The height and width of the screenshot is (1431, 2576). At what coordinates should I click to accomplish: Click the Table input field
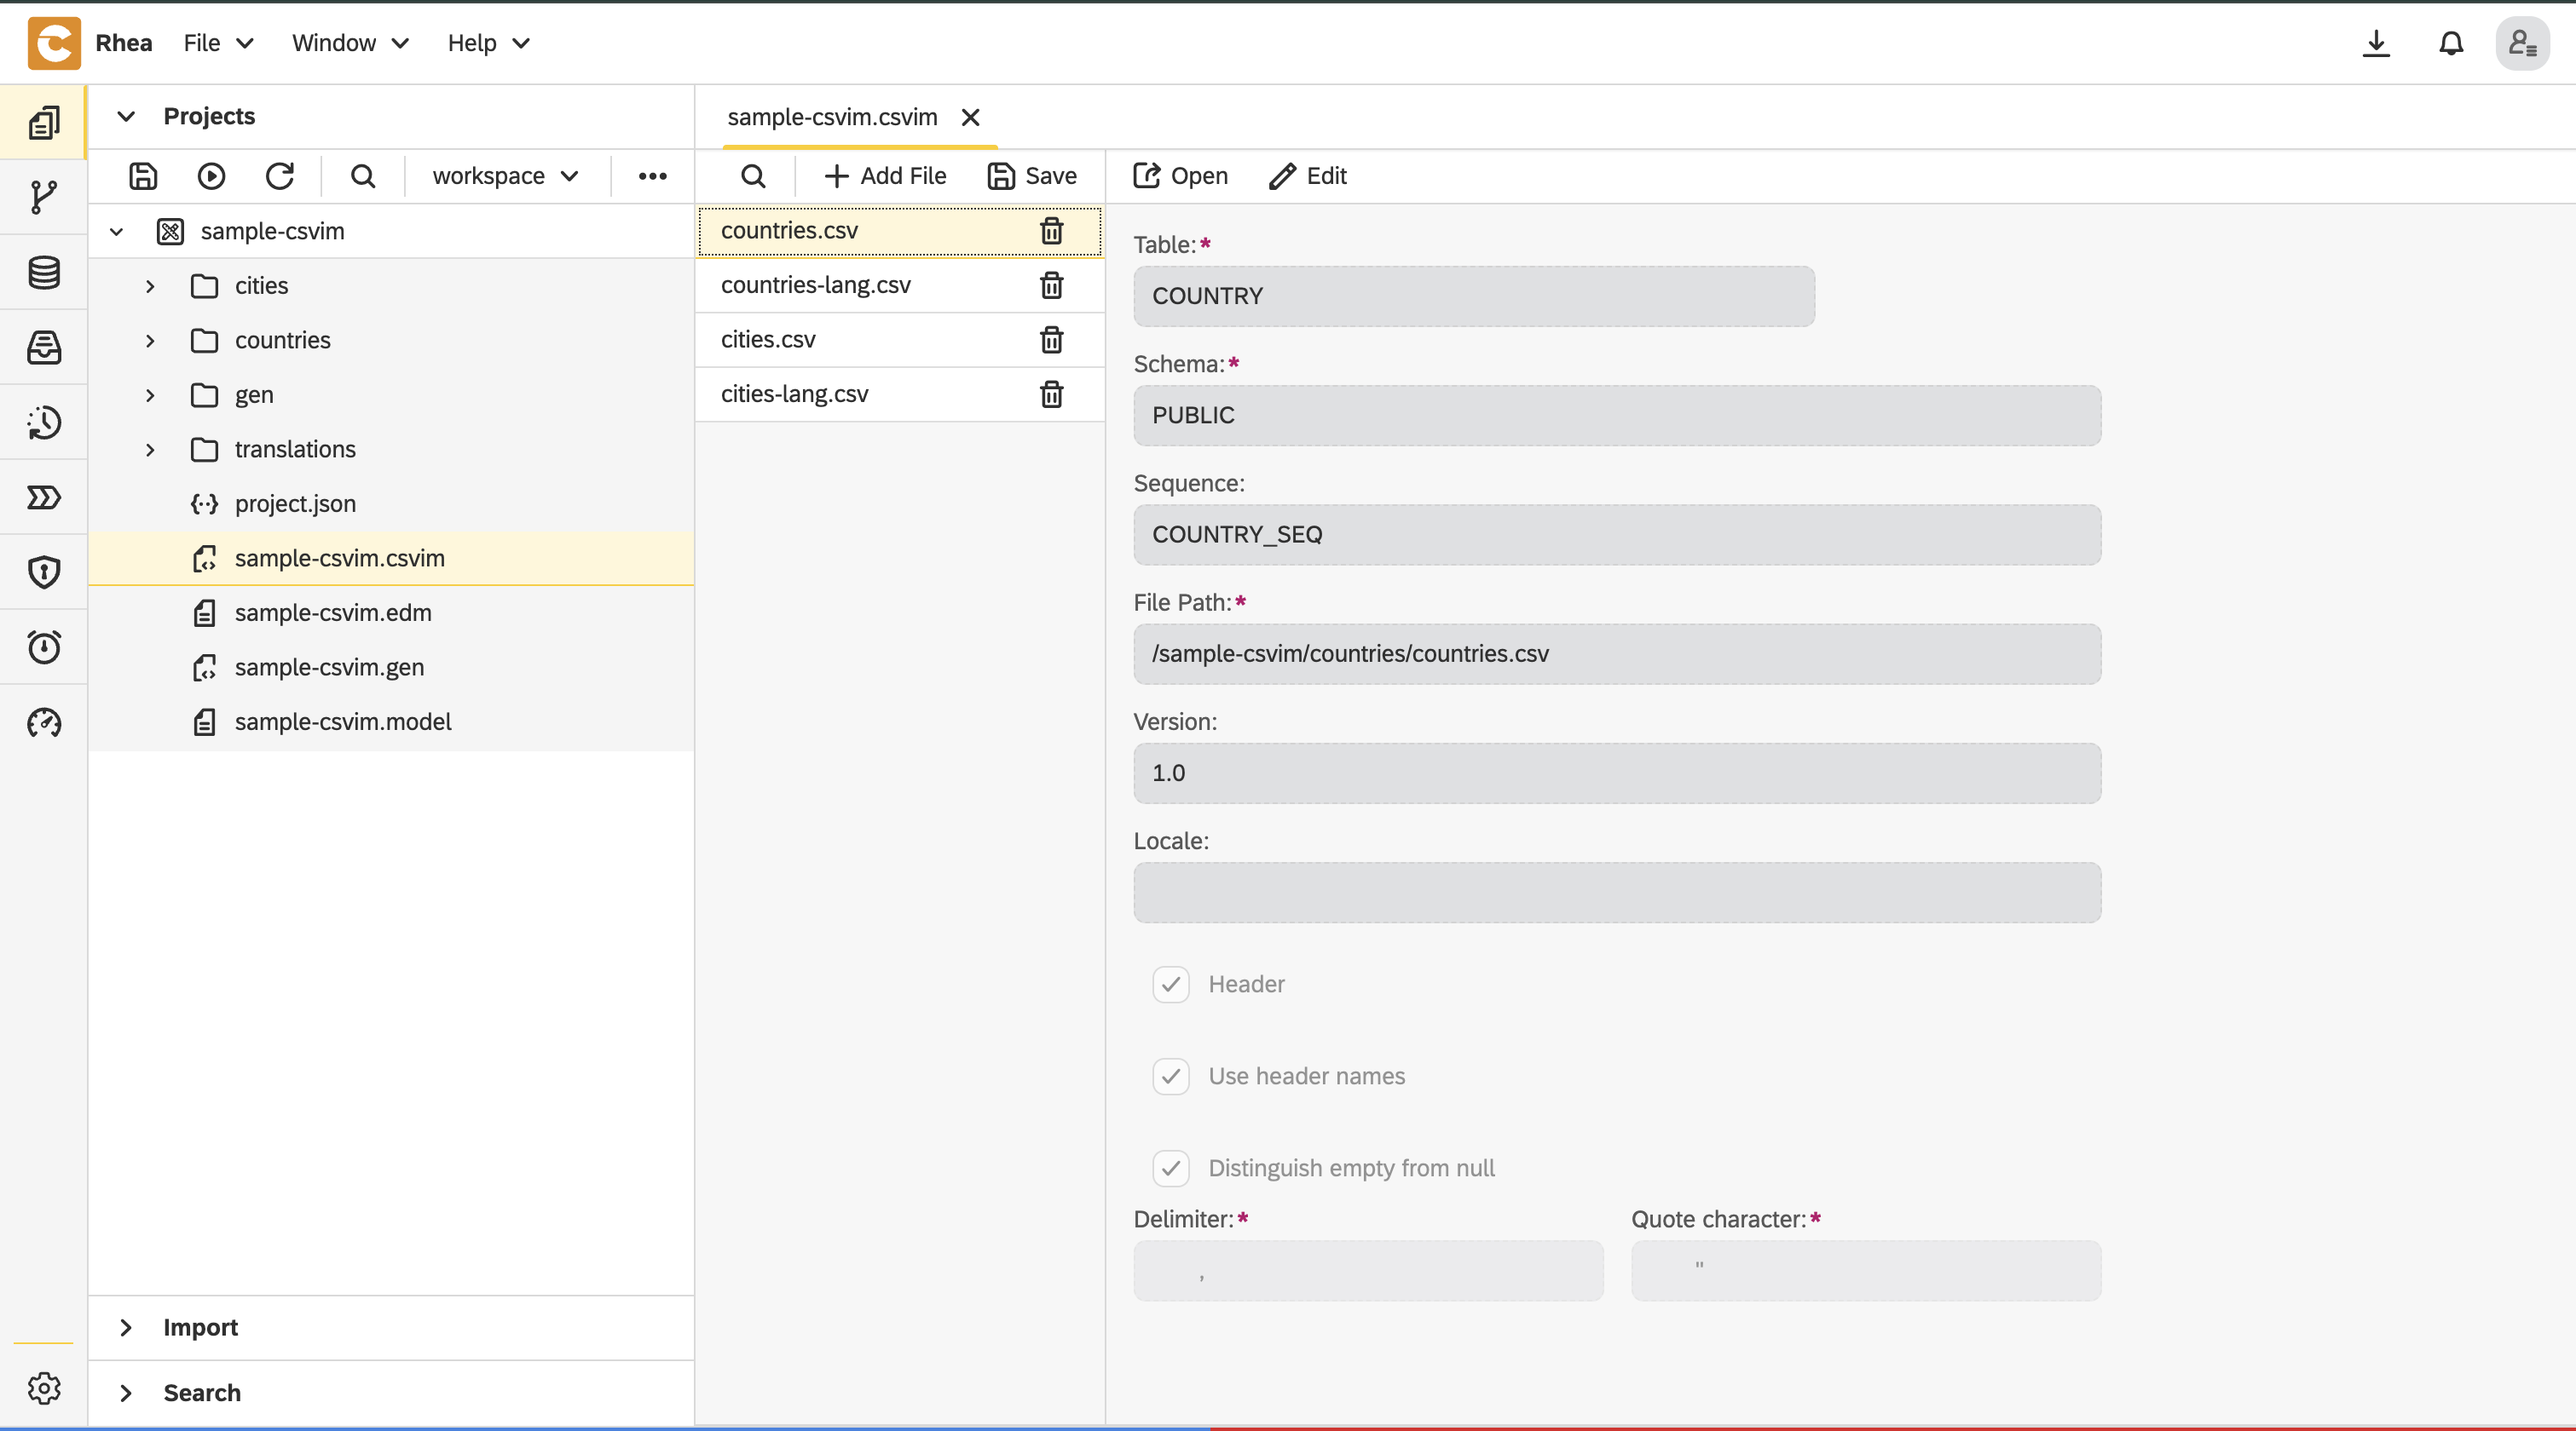click(1474, 296)
